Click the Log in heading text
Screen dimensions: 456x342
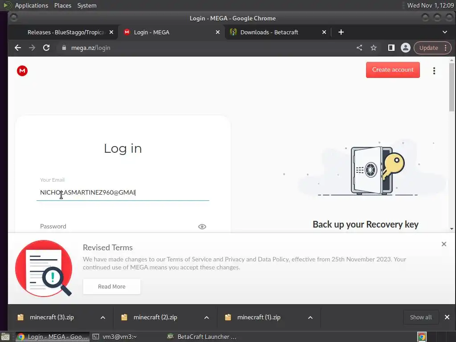(x=123, y=149)
